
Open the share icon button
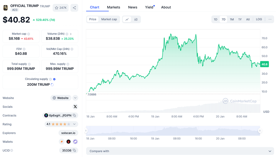[74, 8]
